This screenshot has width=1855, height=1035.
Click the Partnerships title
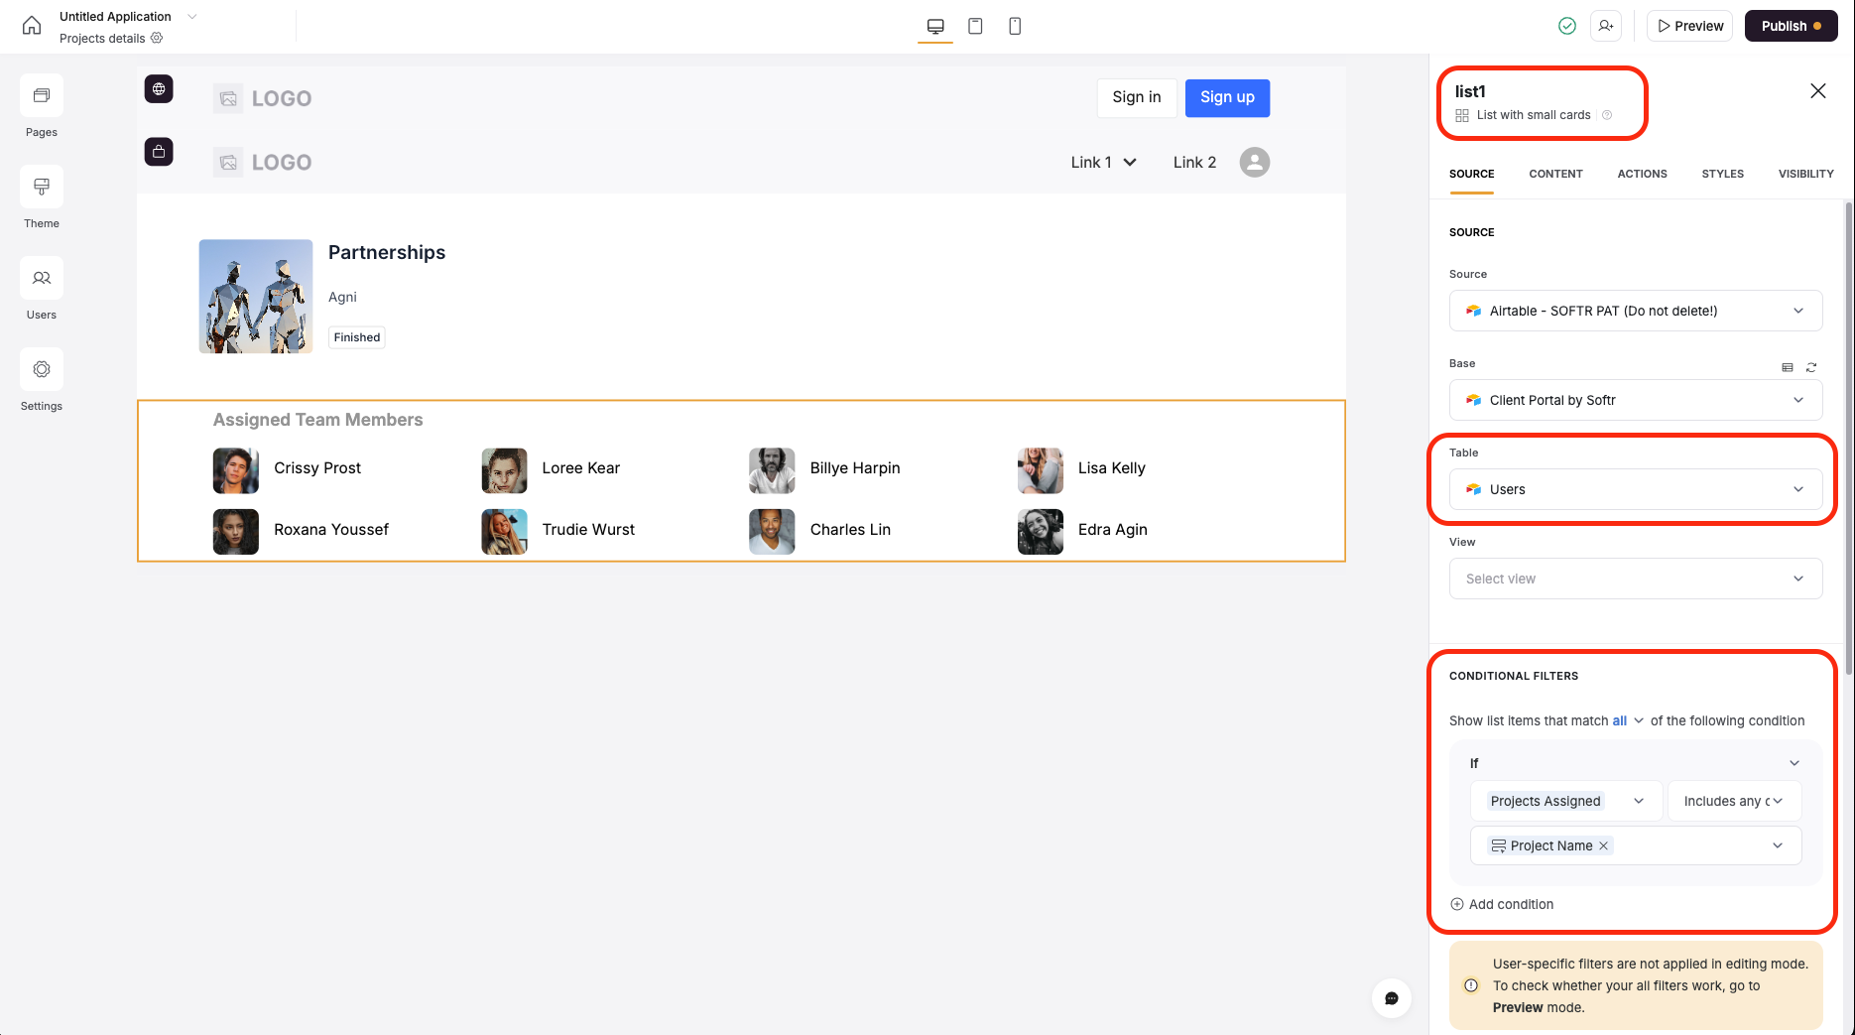tap(387, 252)
